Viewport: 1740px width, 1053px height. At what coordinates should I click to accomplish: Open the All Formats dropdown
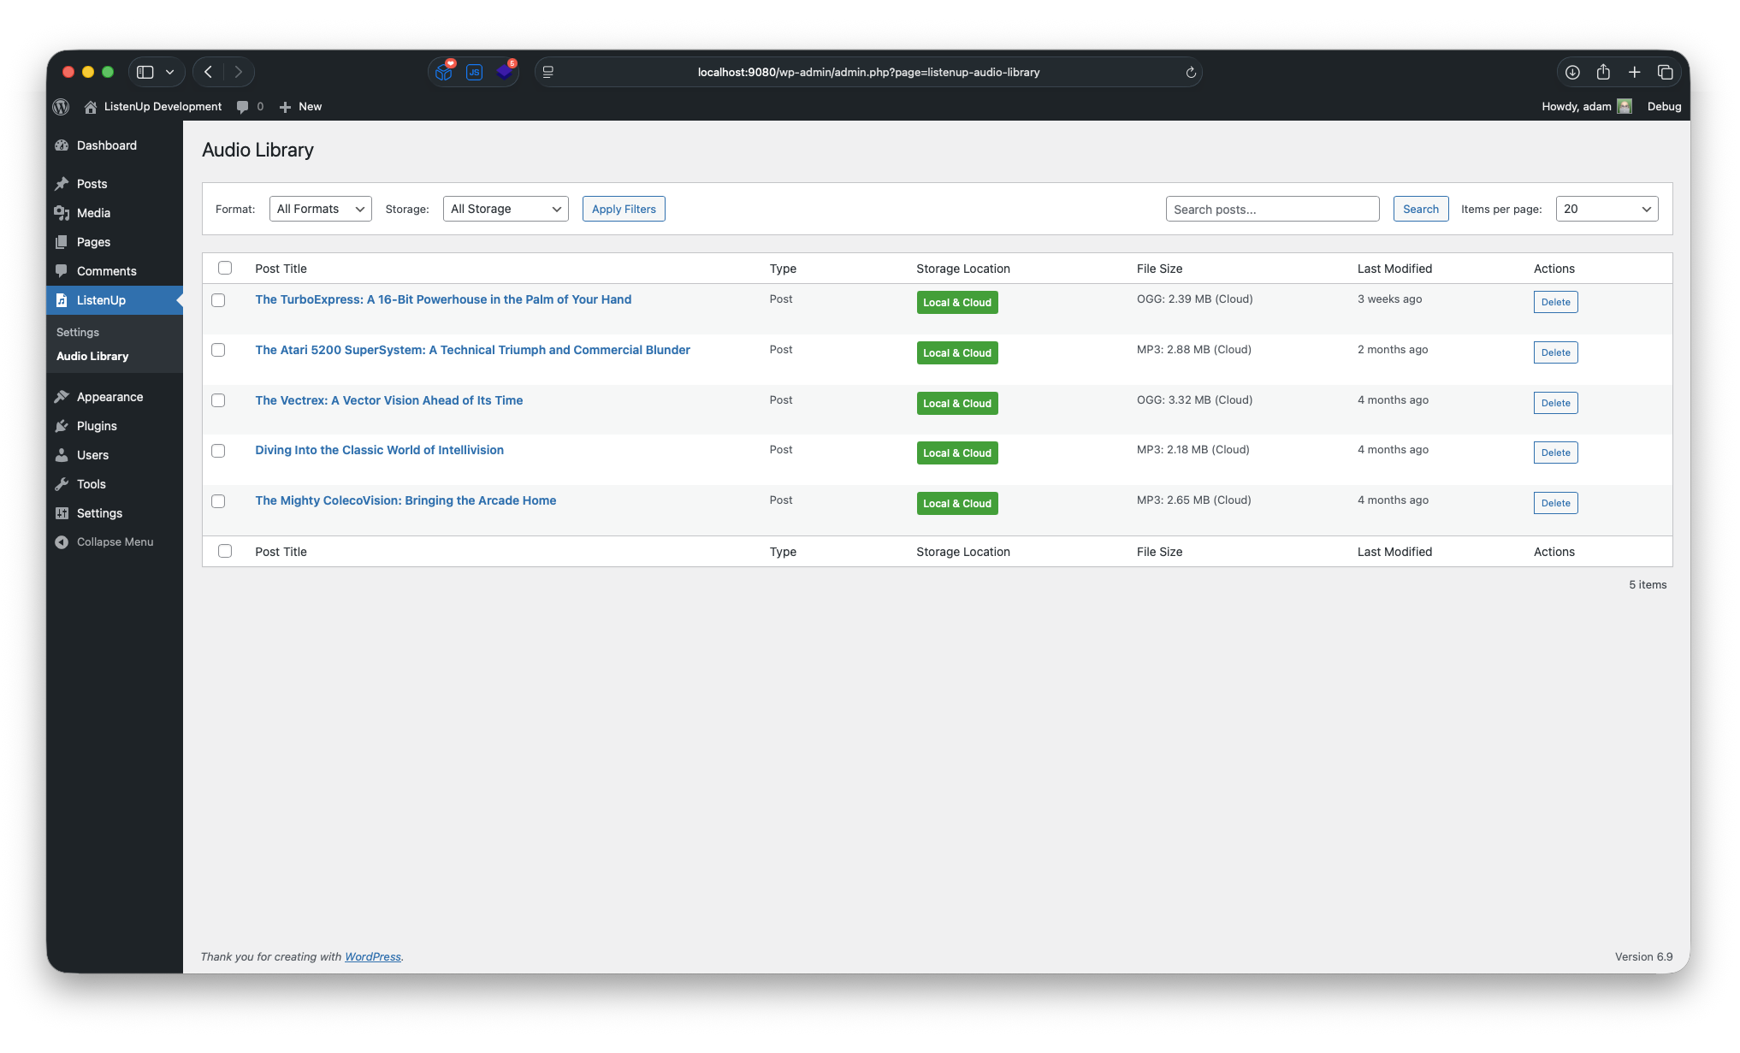(x=320, y=209)
